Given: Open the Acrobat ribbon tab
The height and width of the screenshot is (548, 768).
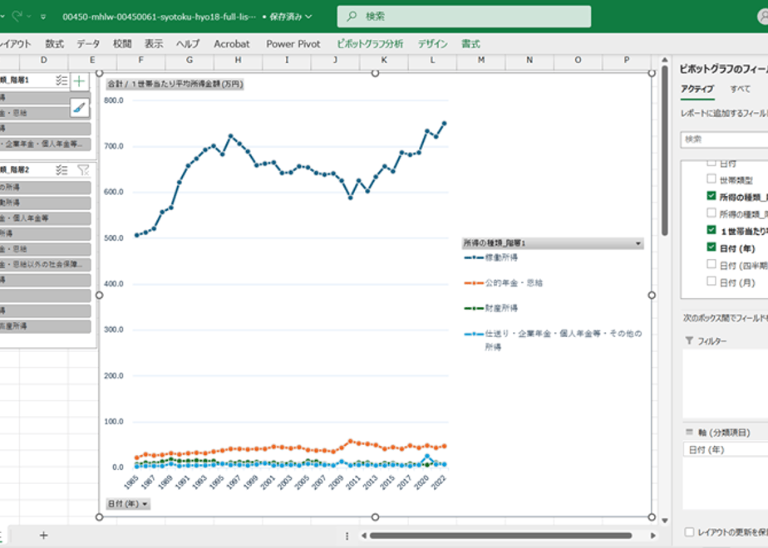Looking at the screenshot, I should tap(232, 44).
